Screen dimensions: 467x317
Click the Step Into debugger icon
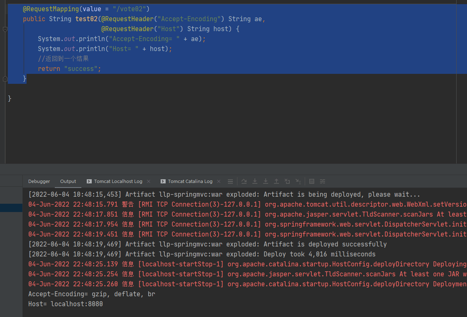254,181
